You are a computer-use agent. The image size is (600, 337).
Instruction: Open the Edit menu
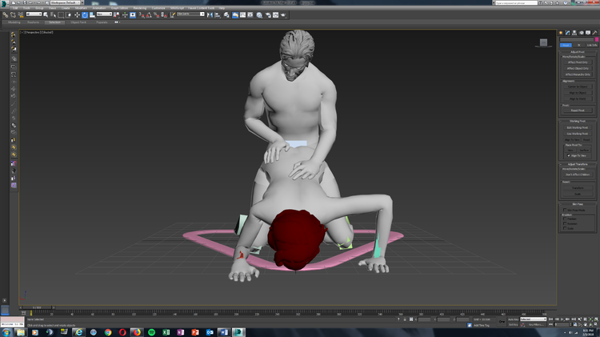15,8
